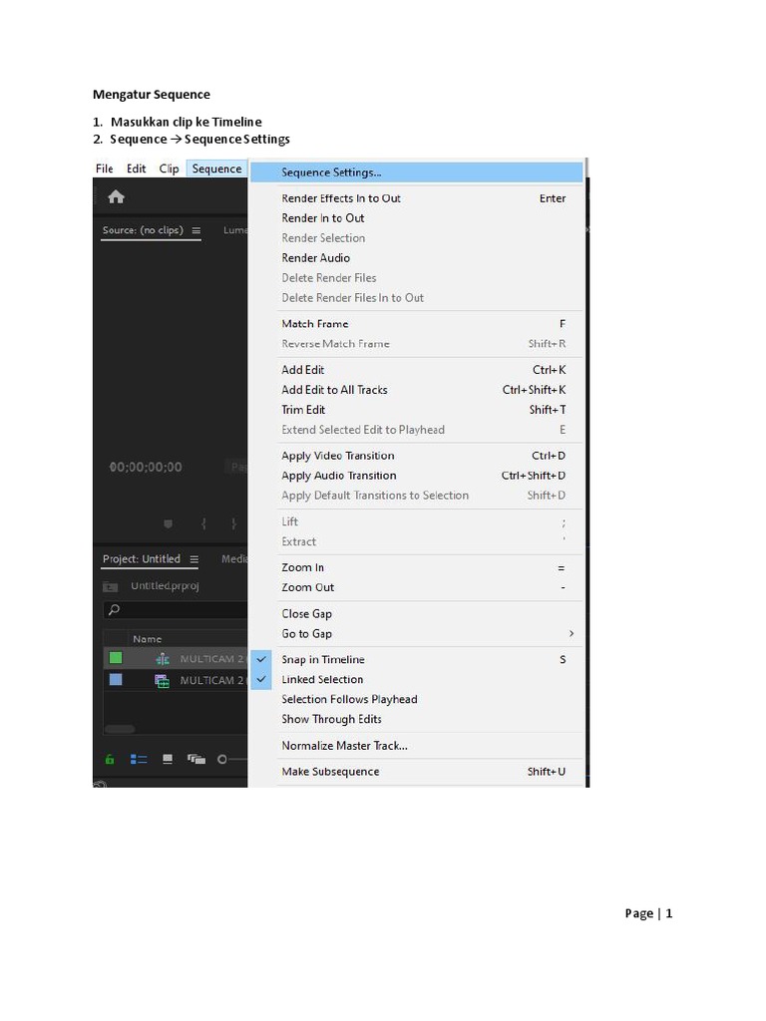766x1021 pixels.
Task: Choose Sequence Settings... entry
Action: click(x=417, y=172)
